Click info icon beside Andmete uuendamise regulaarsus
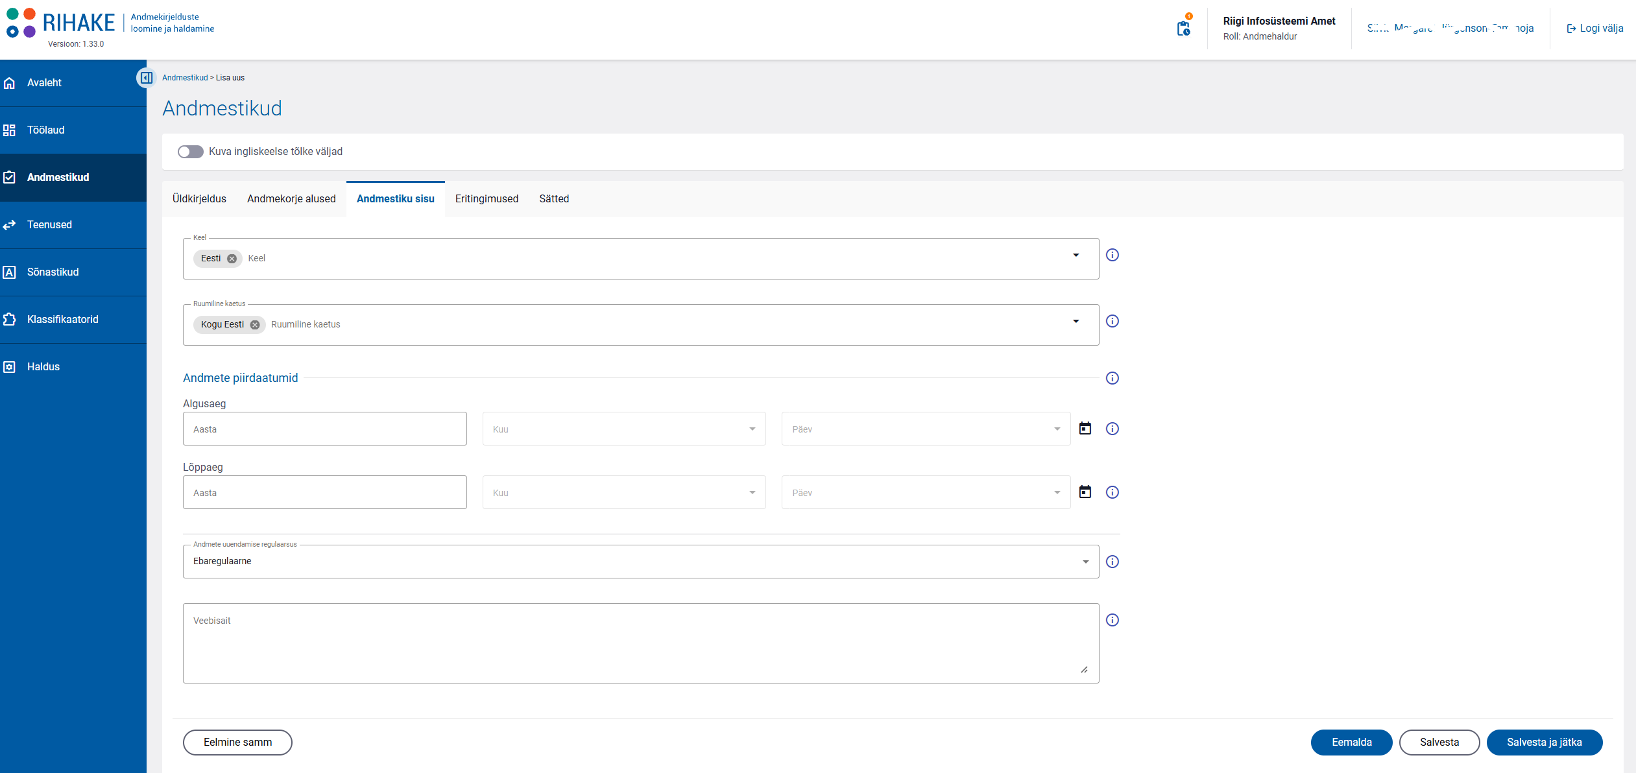 click(x=1113, y=562)
